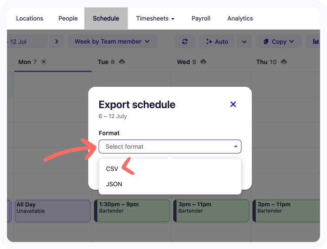327x249 pixels.
Task: Open the Select format dropdown
Action: coord(170,147)
